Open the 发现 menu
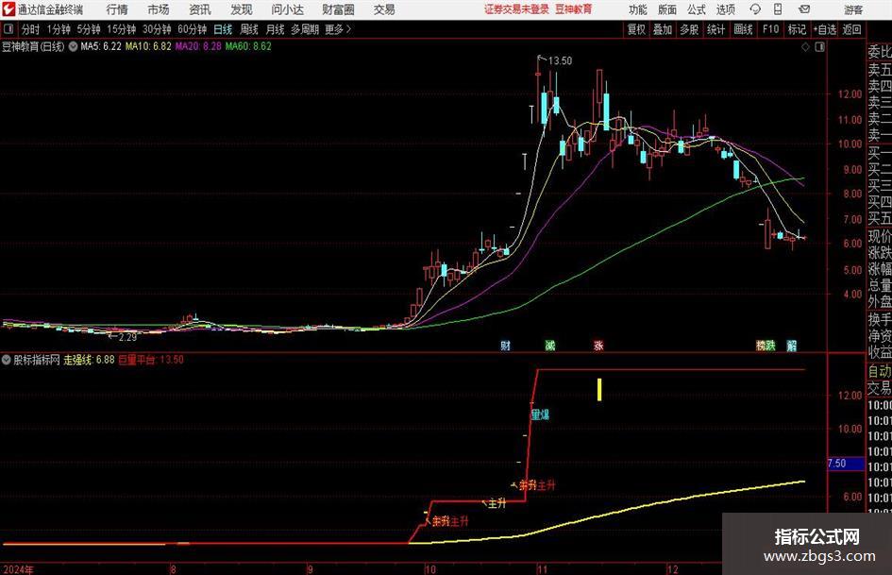 (x=242, y=9)
